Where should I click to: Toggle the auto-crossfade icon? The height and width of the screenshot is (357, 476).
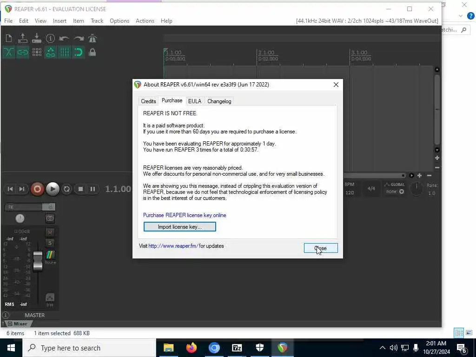pos(9,52)
